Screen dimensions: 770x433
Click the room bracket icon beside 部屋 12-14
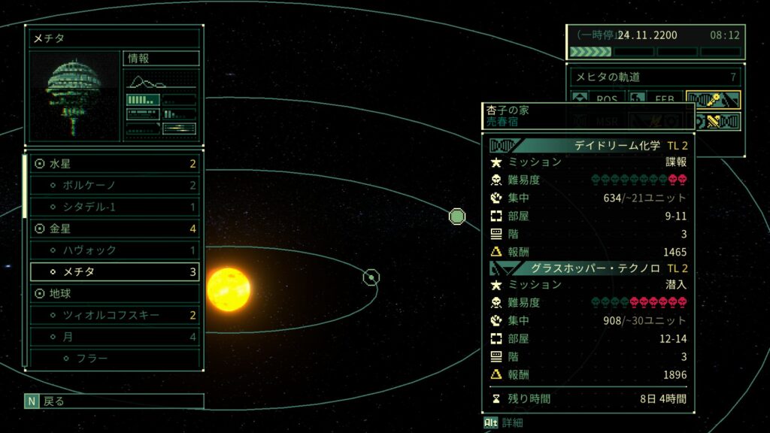pyautogui.click(x=496, y=339)
